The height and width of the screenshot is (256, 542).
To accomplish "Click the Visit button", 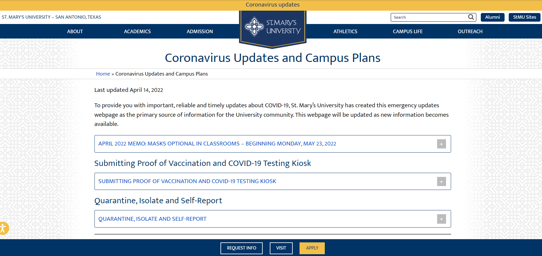I will point(281,248).
